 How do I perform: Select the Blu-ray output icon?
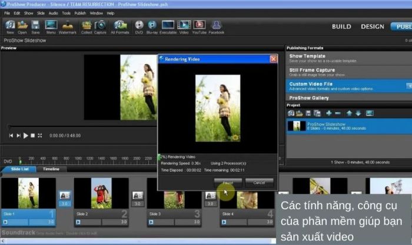(152, 27)
